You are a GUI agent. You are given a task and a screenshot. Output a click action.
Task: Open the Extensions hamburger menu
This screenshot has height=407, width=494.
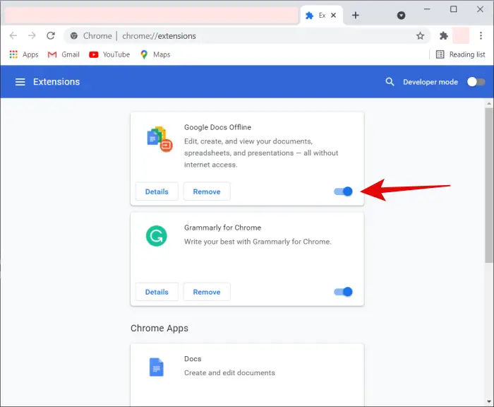coord(20,82)
